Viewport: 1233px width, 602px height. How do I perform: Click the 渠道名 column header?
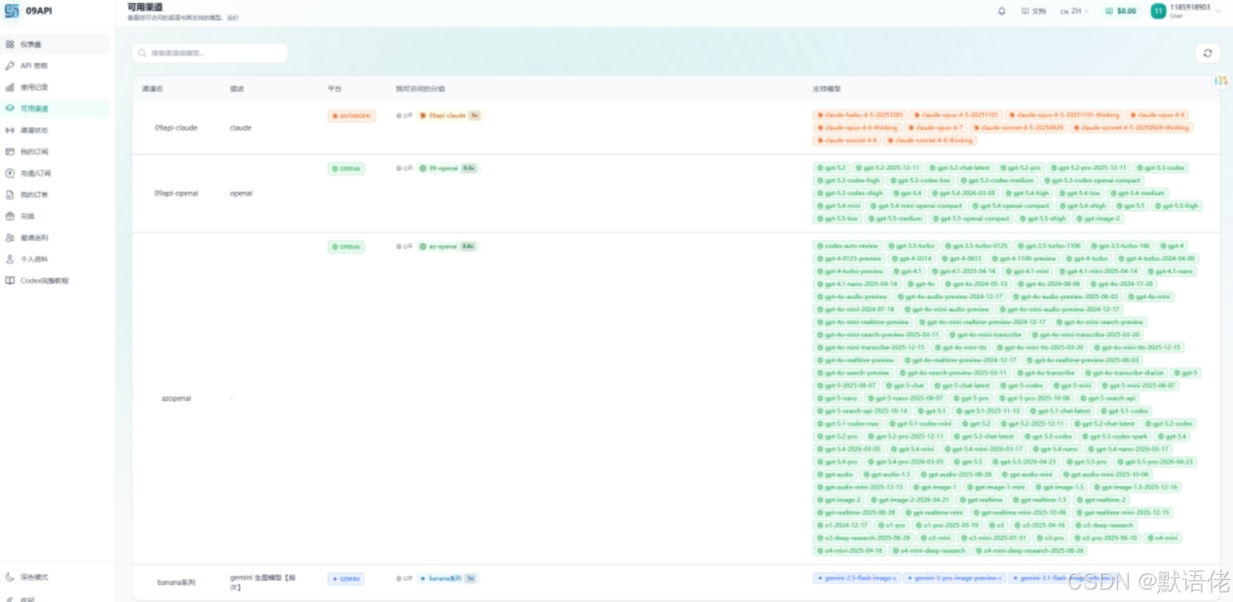tap(153, 89)
